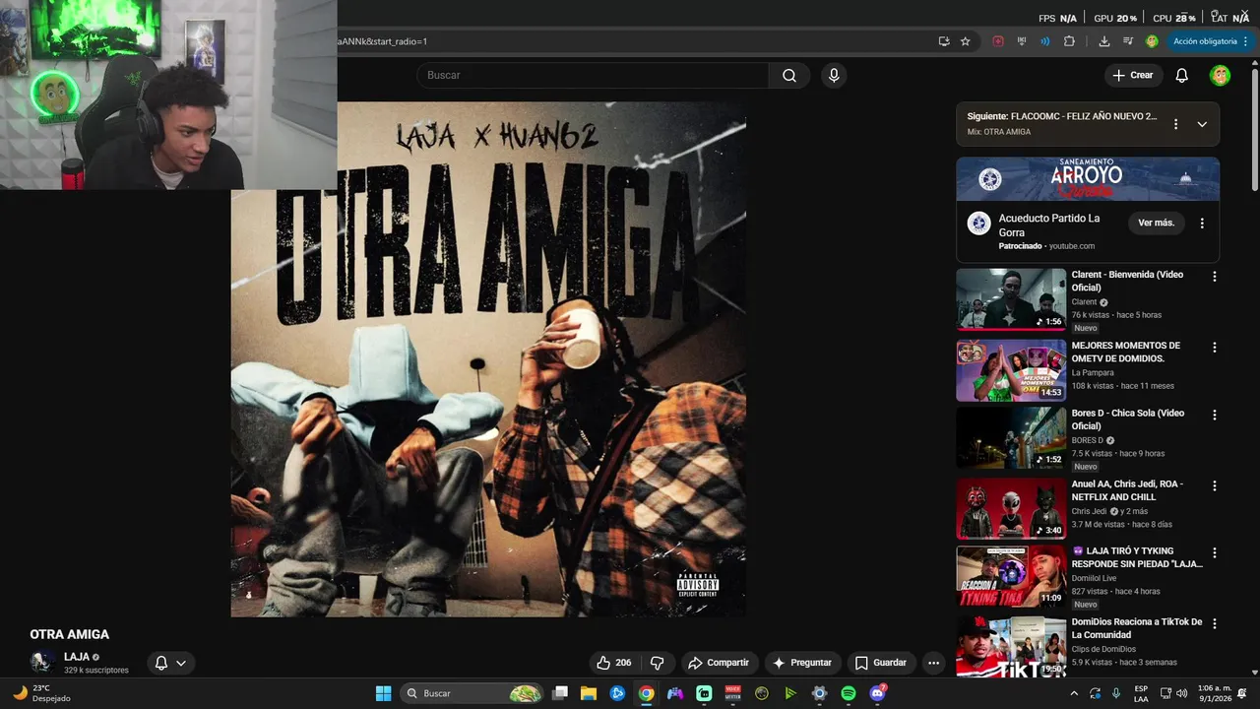The image size is (1260, 709).
Task: Click the OTRA AMIGA video player
Action: point(488,359)
